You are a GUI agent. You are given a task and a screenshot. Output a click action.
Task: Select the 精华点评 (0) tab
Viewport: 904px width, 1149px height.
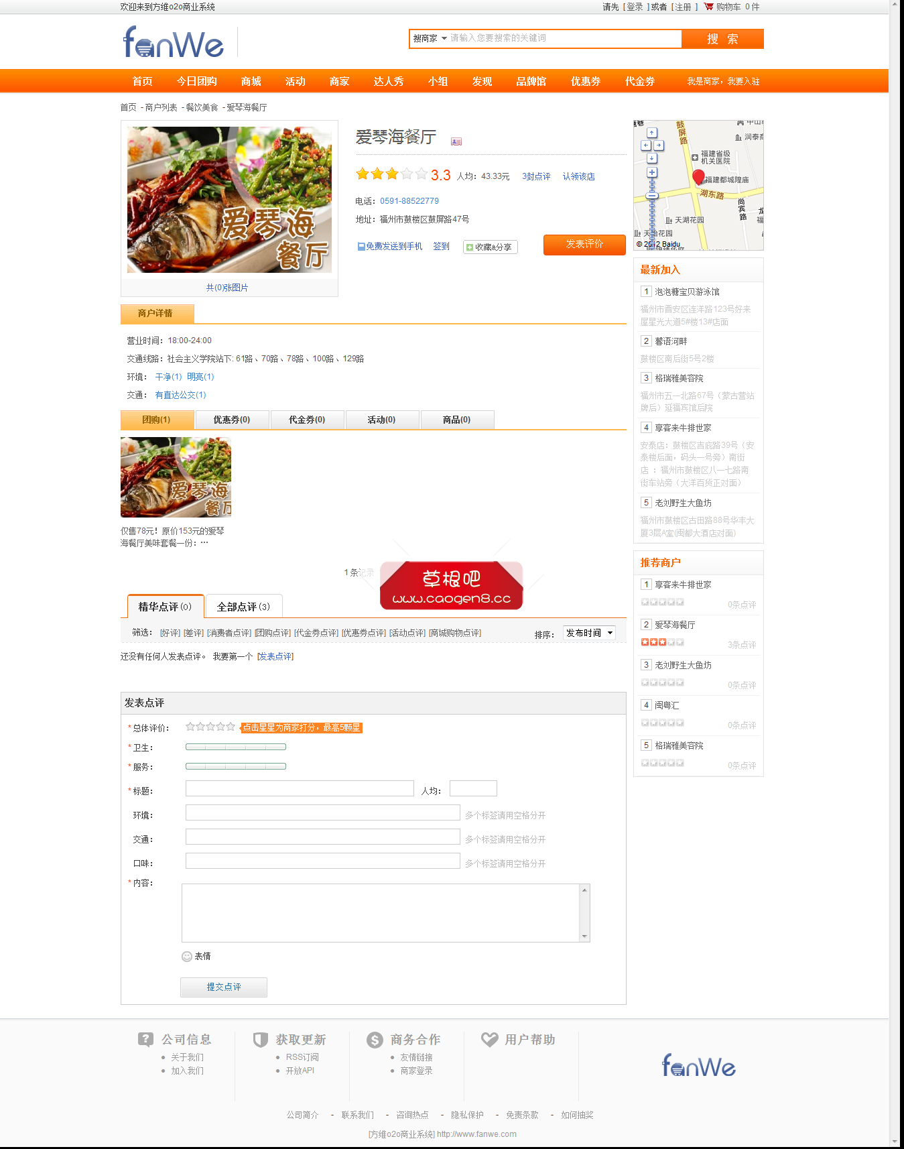click(166, 606)
